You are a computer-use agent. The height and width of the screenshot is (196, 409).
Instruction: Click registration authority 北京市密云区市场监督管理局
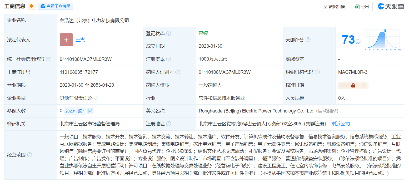pos(90,124)
